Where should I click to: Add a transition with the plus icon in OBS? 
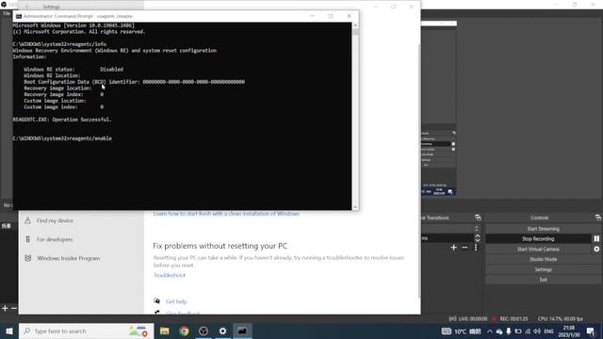454,248
